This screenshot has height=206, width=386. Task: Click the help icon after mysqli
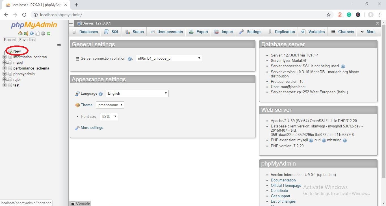tap(311, 140)
